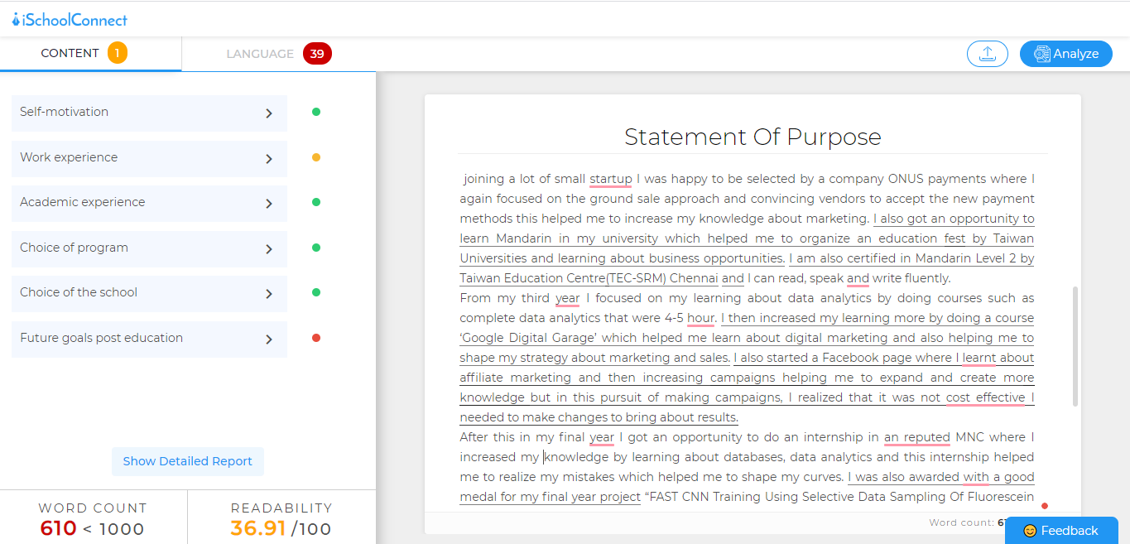1130x544 pixels.
Task: Click Show Detailed Report button
Action: pyautogui.click(x=188, y=461)
